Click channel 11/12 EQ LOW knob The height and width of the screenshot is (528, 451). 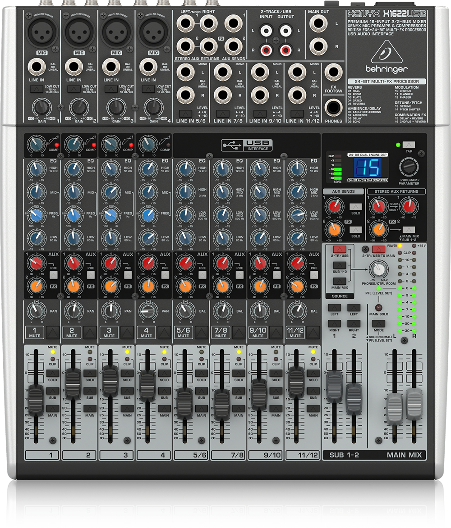point(297,238)
